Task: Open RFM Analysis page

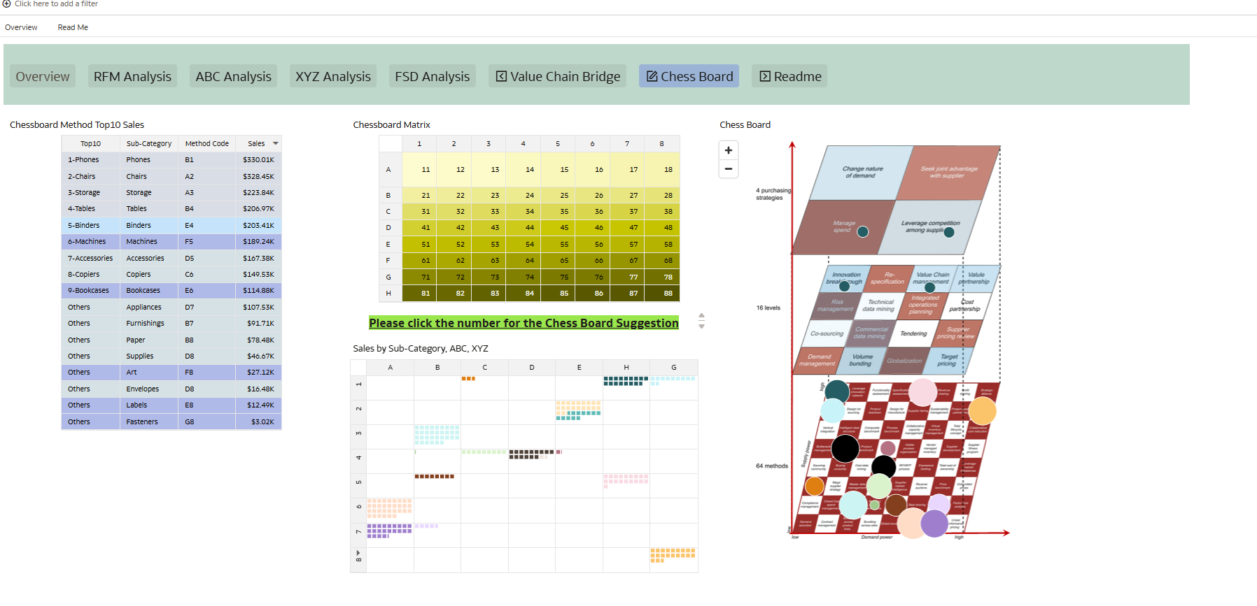Action: tap(132, 76)
